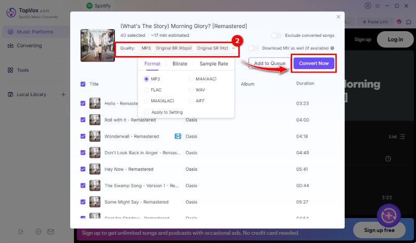Select the M4A(ALAC) format option
This screenshot has height=243, width=416.
pyautogui.click(x=159, y=101)
